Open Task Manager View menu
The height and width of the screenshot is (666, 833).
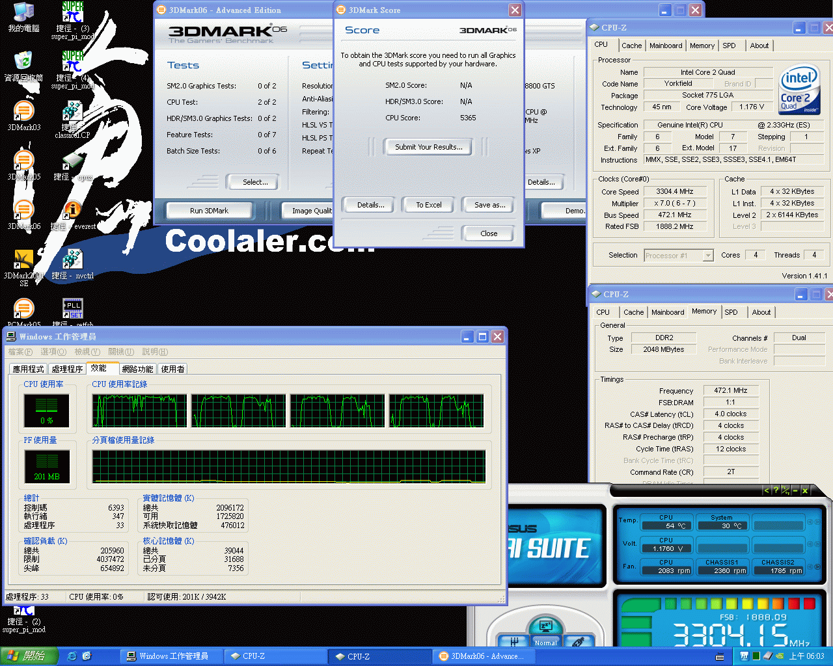pos(87,352)
